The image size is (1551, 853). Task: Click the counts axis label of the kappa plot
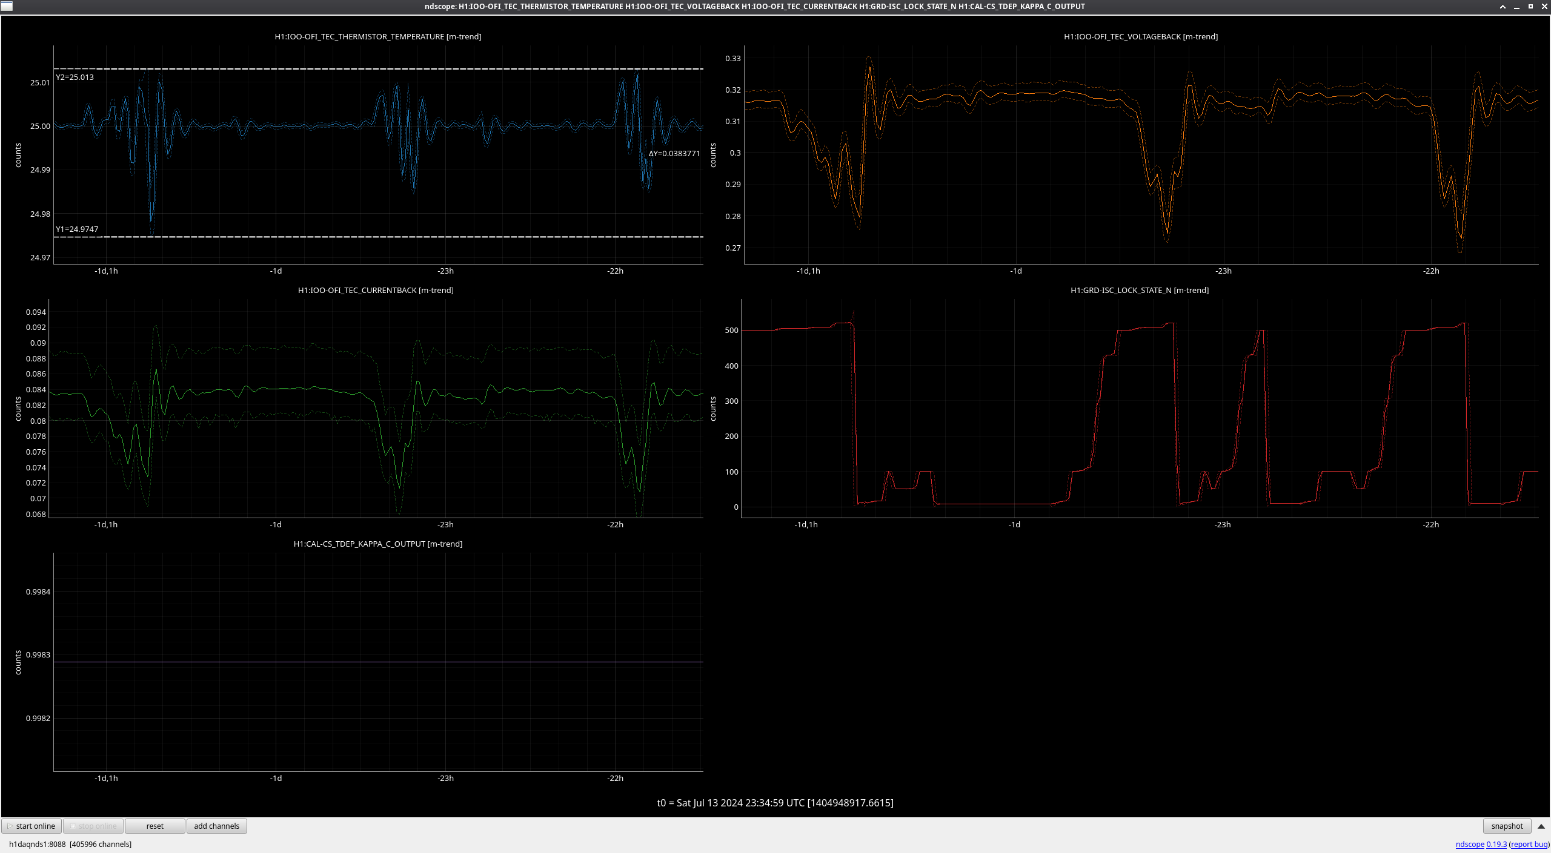(x=18, y=663)
